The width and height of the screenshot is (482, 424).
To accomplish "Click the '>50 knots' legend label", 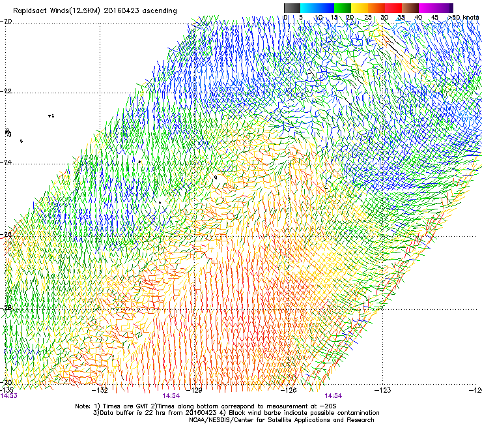I will click(x=463, y=18).
